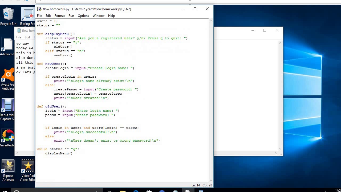This screenshot has height=192, width=341.
Task: Click the 'Col: 28' status bar entry
Action: pyautogui.click(x=207, y=185)
